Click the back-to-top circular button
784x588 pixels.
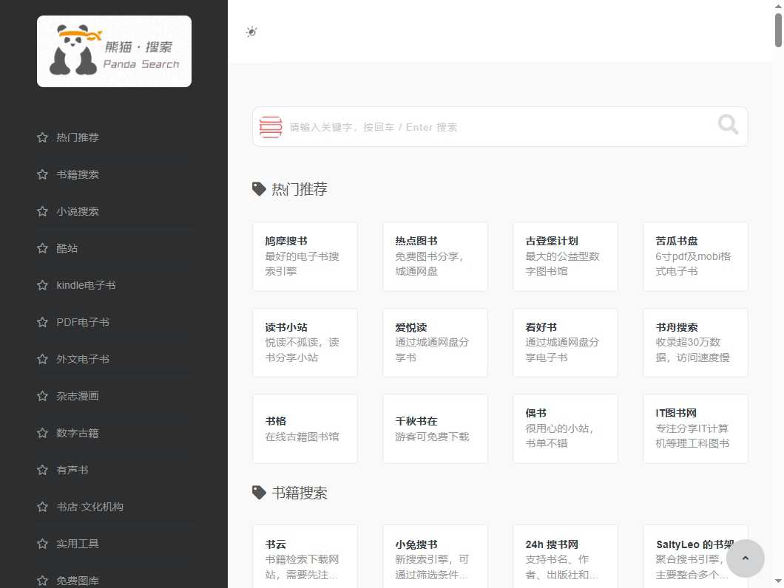[x=746, y=558]
